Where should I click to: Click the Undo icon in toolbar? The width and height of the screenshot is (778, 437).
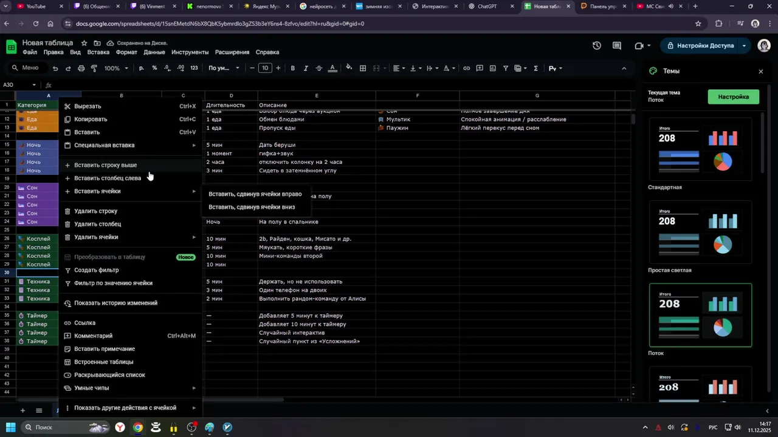(x=55, y=68)
